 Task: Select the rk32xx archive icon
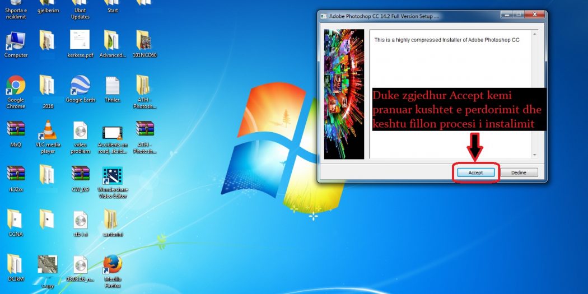click(16, 179)
